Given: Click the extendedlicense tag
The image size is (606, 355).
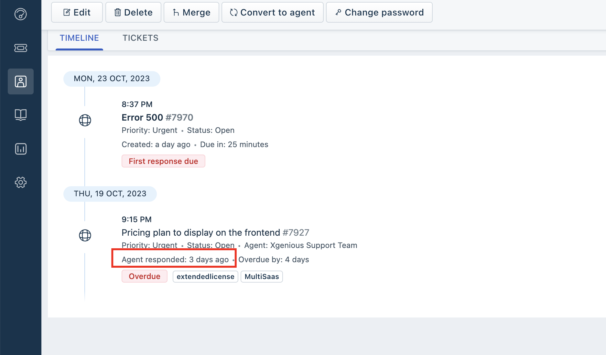Looking at the screenshot, I should point(206,277).
